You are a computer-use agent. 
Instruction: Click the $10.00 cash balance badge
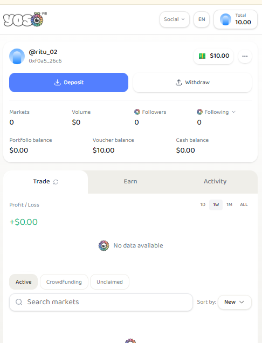click(213, 56)
